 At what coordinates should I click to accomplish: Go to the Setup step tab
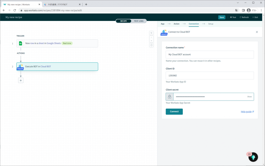[x=211, y=24]
